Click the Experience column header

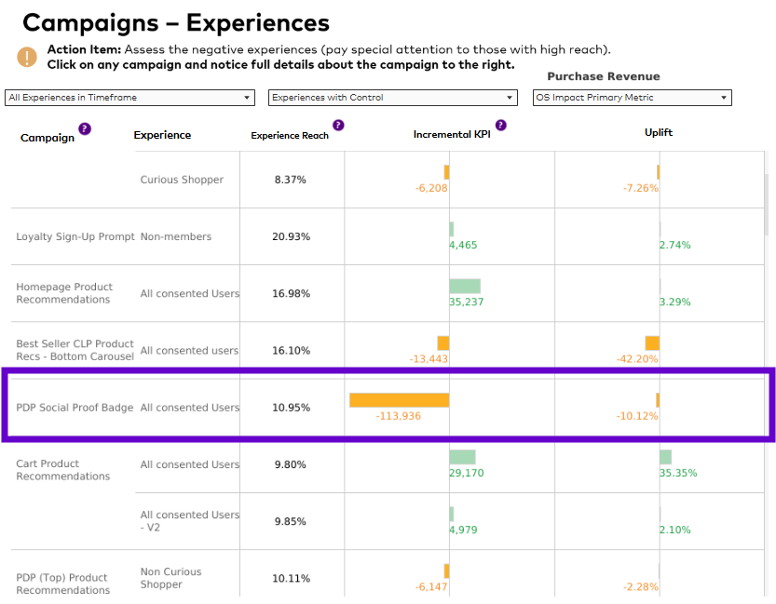pyautogui.click(x=162, y=135)
